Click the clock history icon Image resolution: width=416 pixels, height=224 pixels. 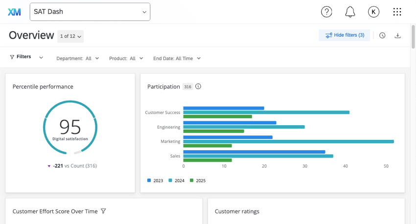[x=382, y=36]
